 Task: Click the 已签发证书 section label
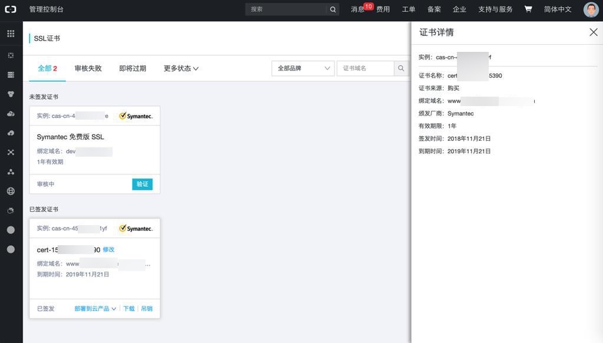point(44,209)
